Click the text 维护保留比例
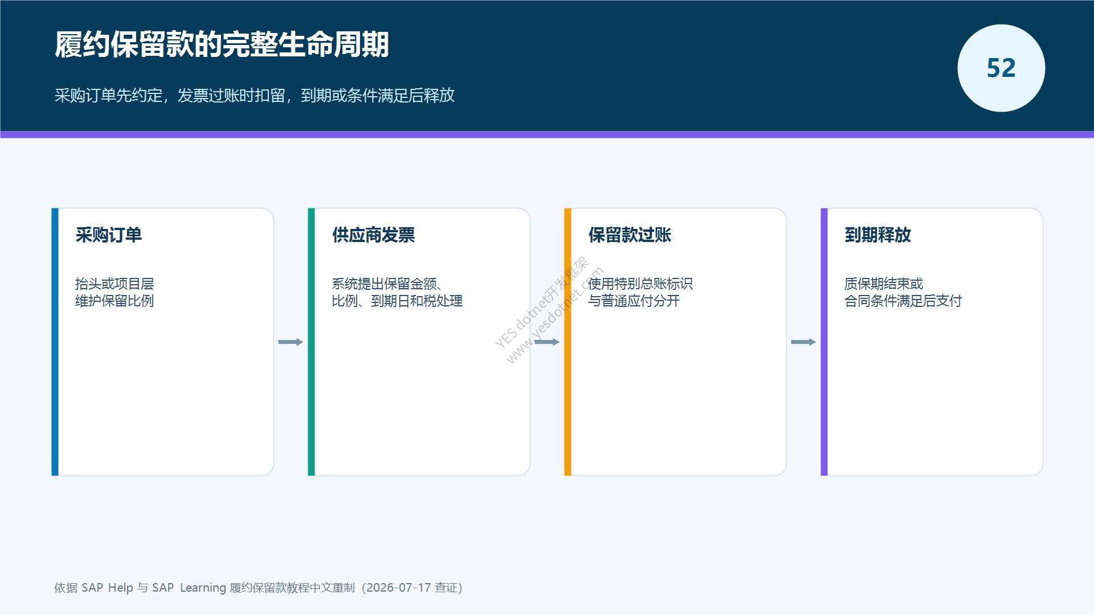Image resolution: width=1094 pixels, height=615 pixels. point(115,301)
